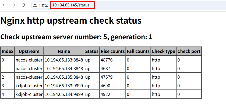This screenshot has height=105, width=226.
Task: Select server name 10.194.65.133:8848
Action: (64, 60)
